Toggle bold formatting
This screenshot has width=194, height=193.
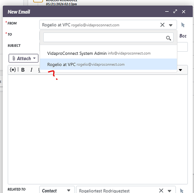(23, 70)
